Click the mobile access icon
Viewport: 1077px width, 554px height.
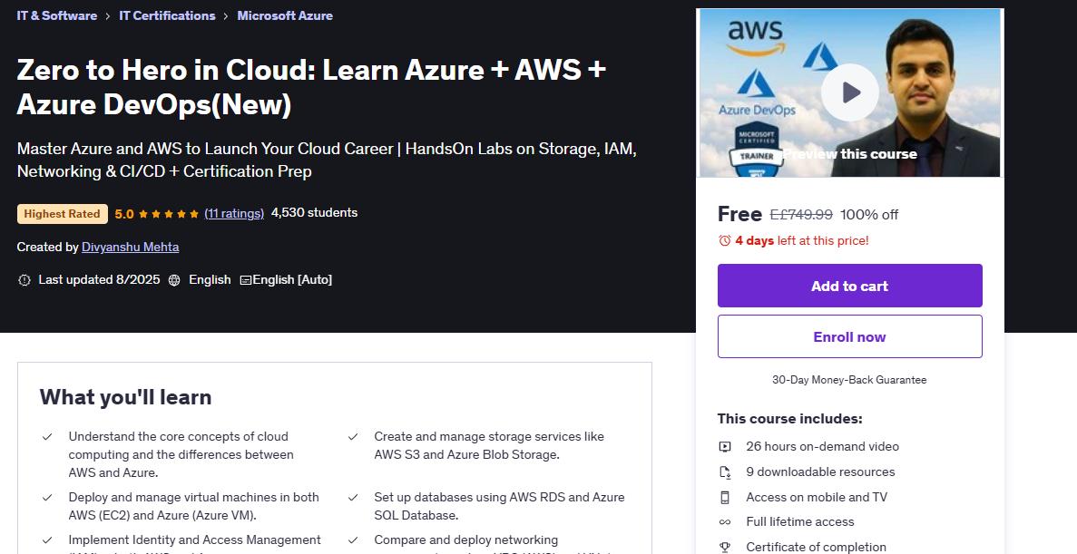pyautogui.click(x=725, y=497)
